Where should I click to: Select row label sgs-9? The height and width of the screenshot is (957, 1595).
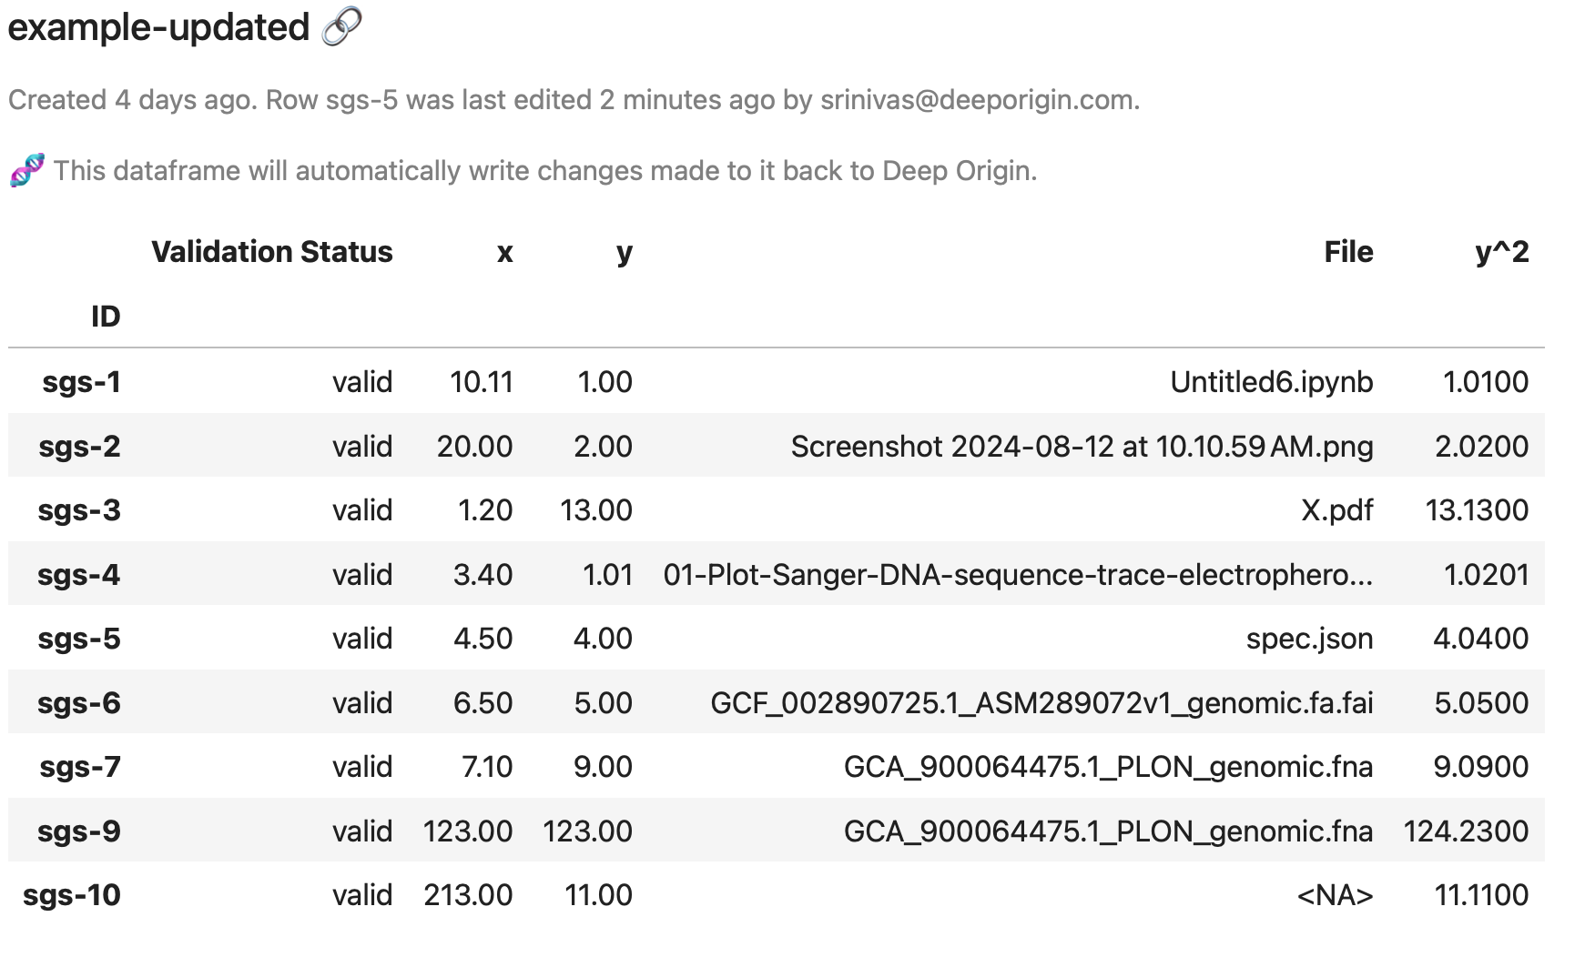tap(79, 831)
